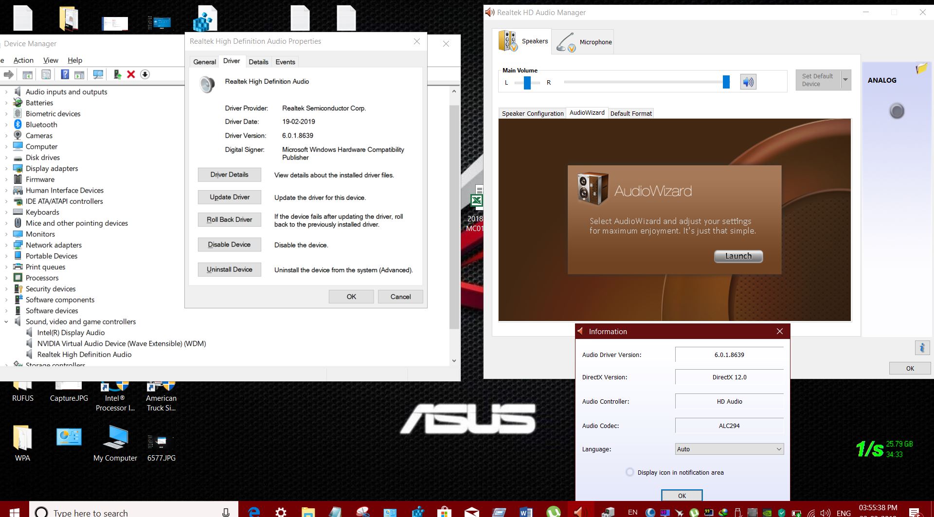Expand Audio inputs and outputs node

6,92
